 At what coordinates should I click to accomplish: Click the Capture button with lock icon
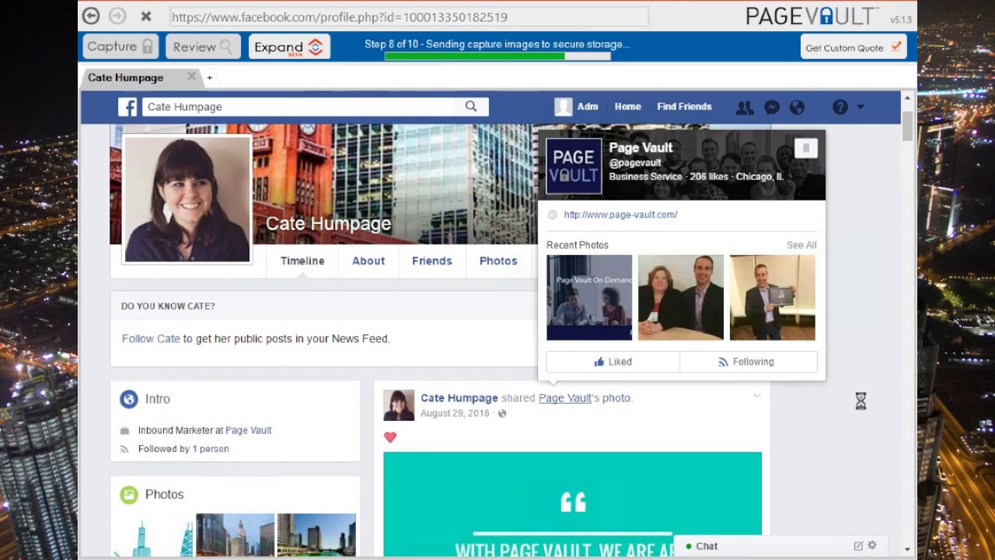click(121, 47)
